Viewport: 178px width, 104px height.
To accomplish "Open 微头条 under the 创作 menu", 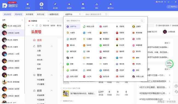I will pyautogui.click(x=40, y=60).
